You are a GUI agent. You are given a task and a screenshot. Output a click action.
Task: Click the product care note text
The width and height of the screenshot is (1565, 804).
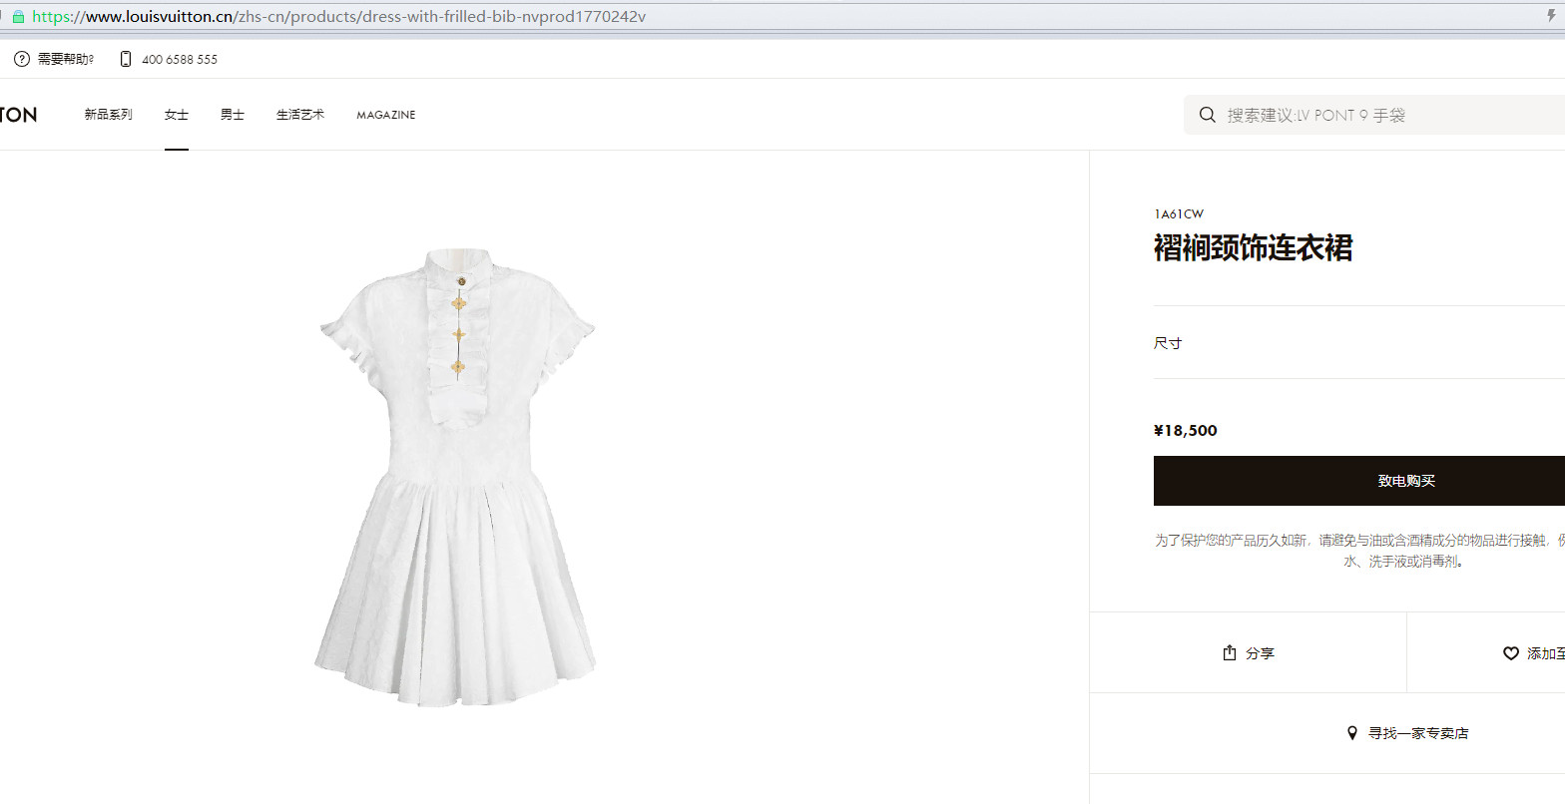coord(1359,551)
